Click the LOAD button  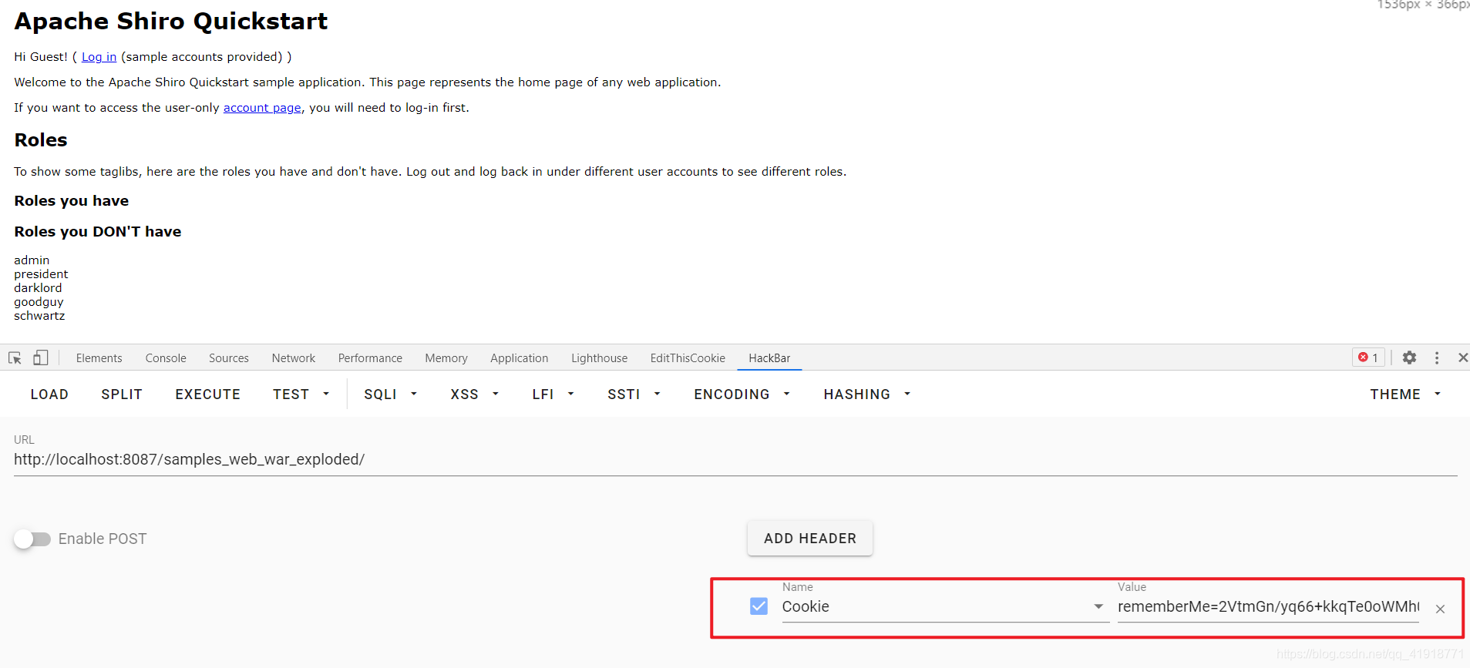[49, 394]
